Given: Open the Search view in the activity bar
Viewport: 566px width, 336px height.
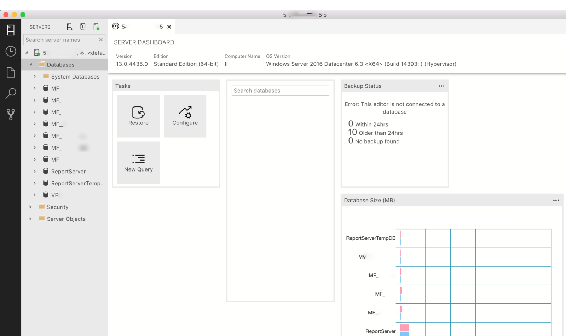Looking at the screenshot, I should tap(11, 93).
